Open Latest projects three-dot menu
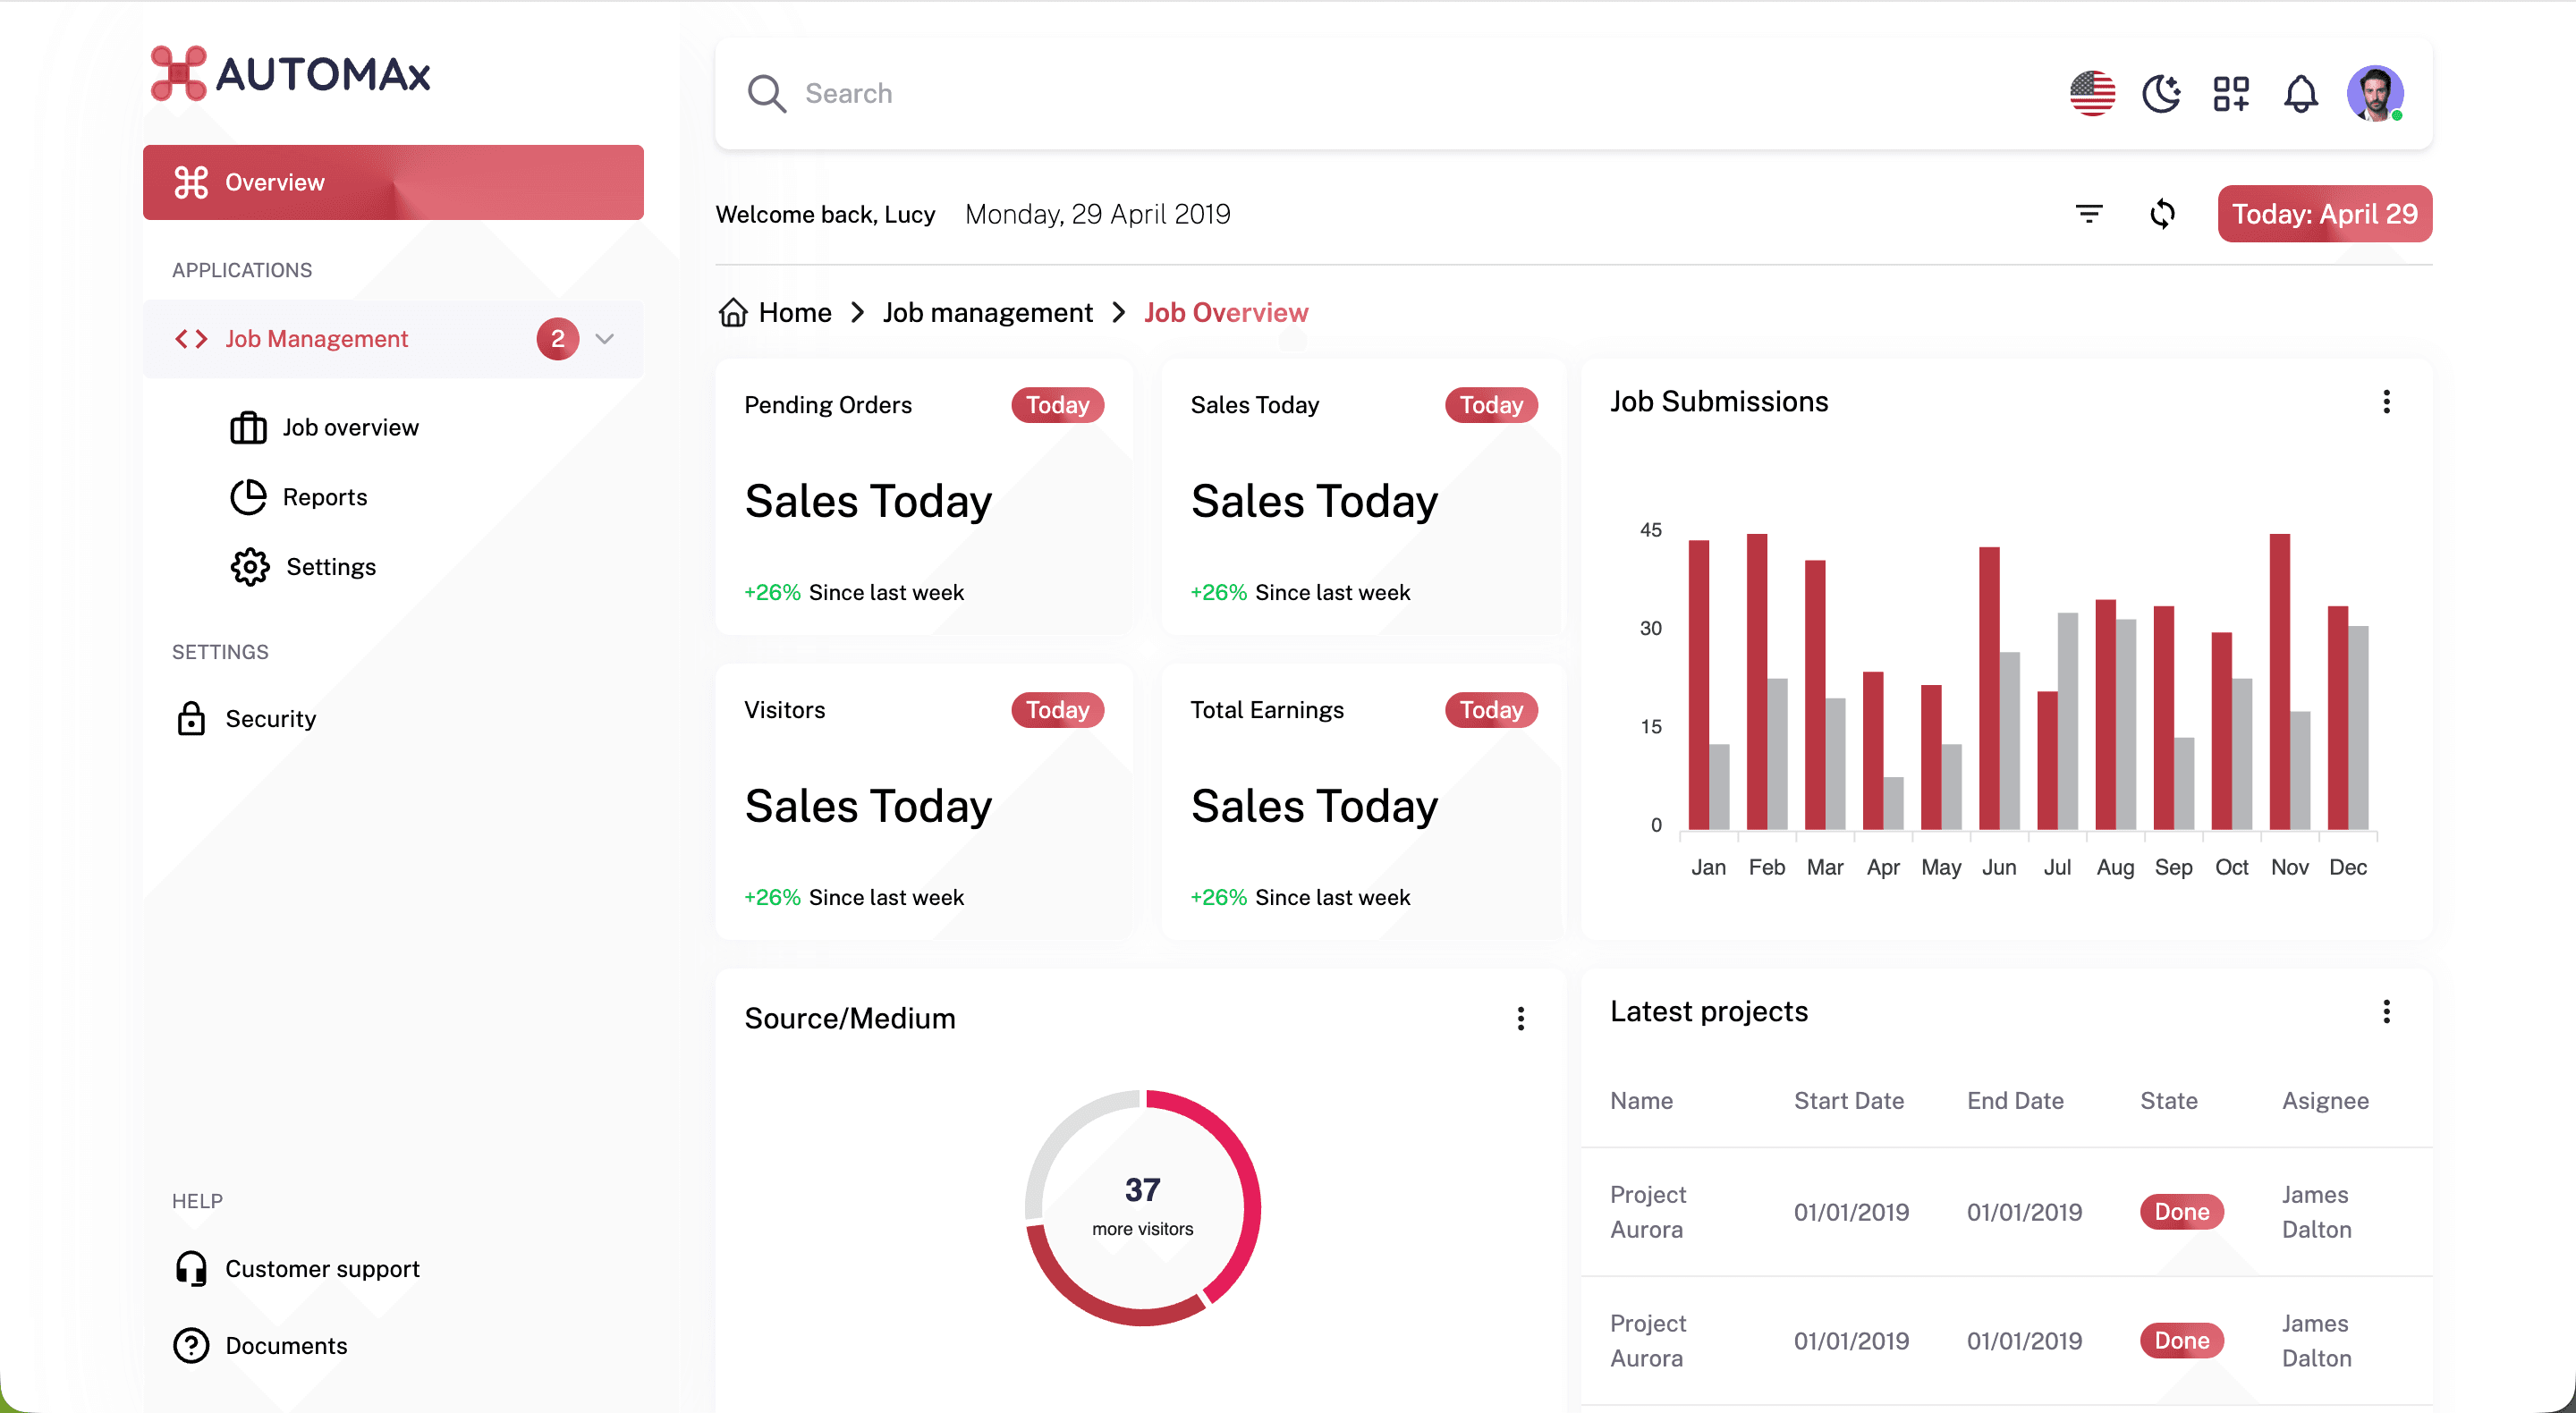 pos(2386,1012)
